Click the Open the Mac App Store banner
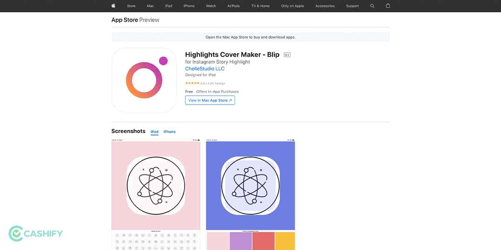 pos(250,37)
